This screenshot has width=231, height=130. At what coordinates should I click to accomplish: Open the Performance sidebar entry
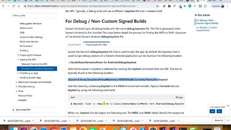tap(26, 46)
